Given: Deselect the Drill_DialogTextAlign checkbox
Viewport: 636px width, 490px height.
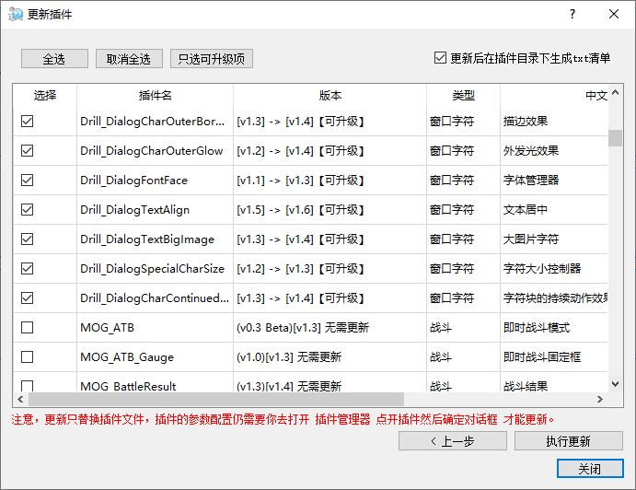Looking at the screenshot, I should 27,210.
